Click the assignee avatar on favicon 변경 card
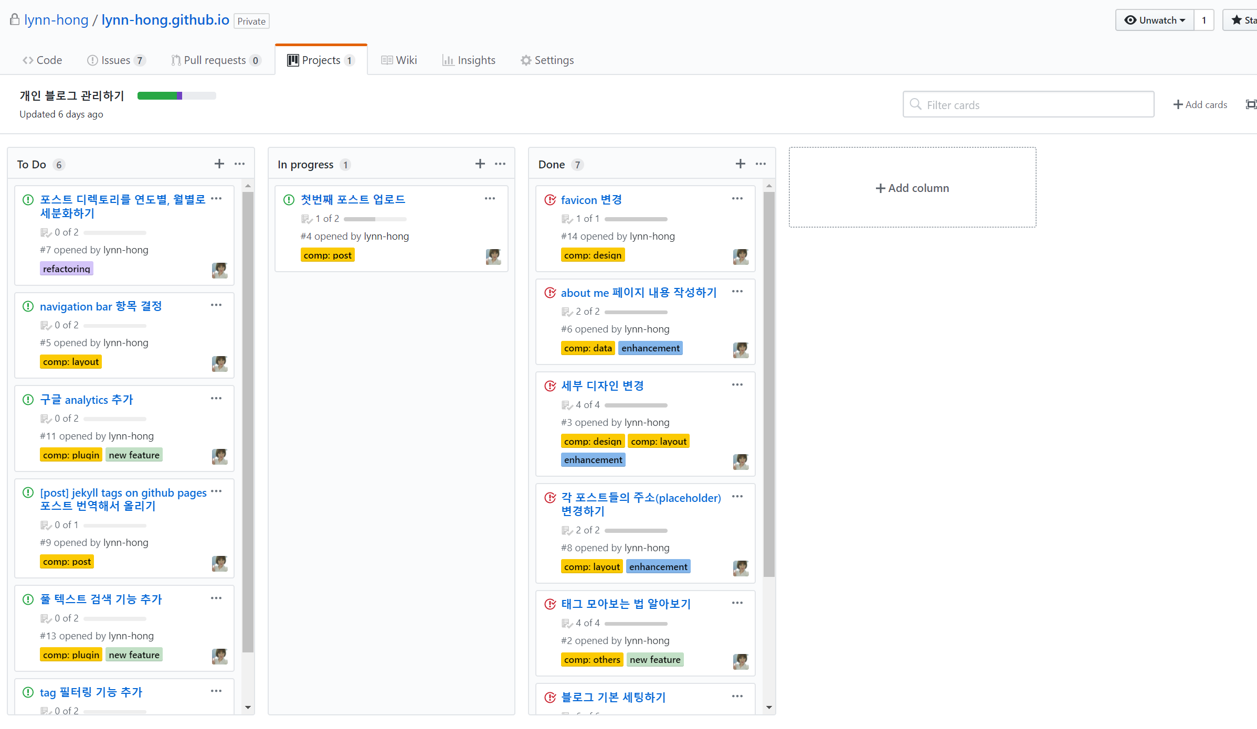The image size is (1257, 729). [741, 256]
